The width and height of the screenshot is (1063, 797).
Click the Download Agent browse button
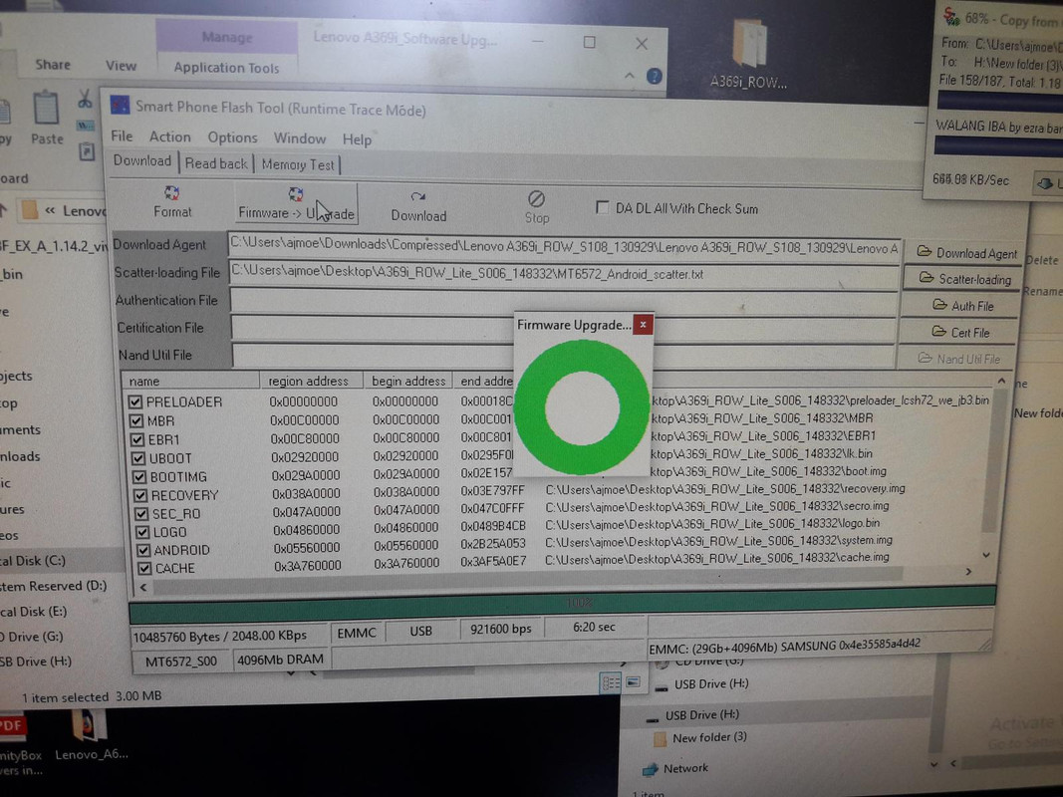pyautogui.click(x=966, y=253)
